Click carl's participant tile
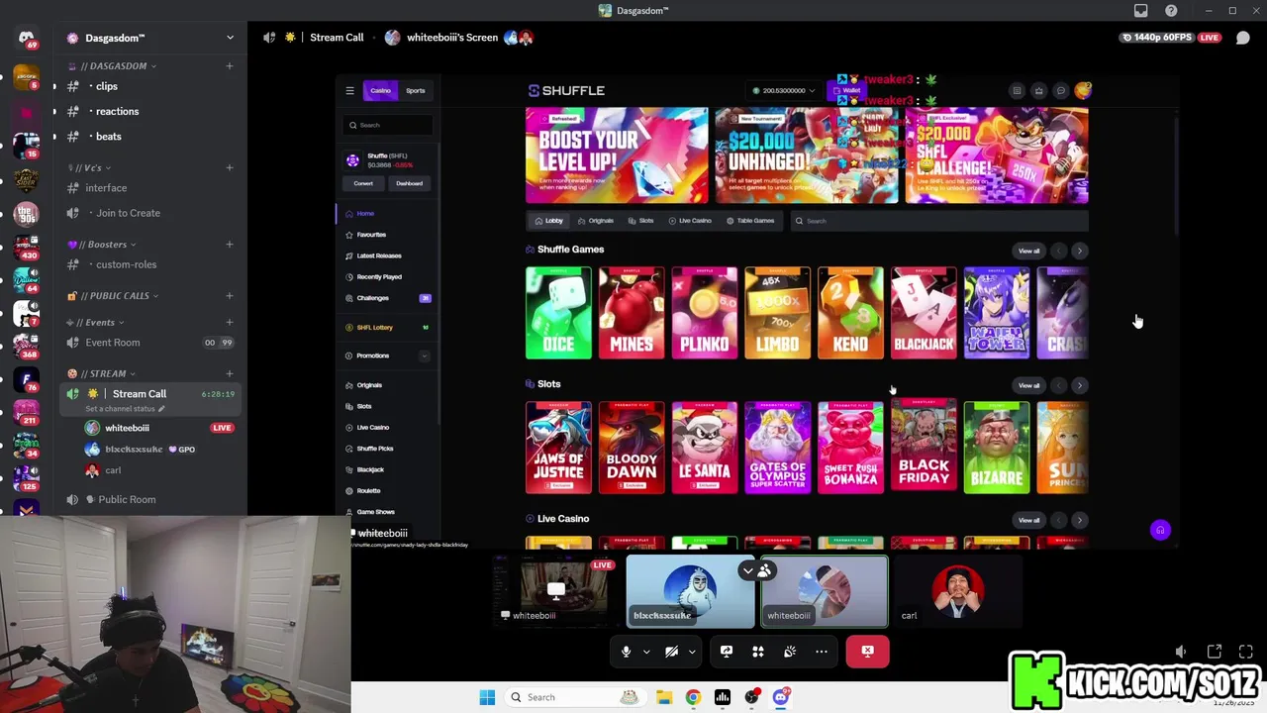 click(957, 591)
